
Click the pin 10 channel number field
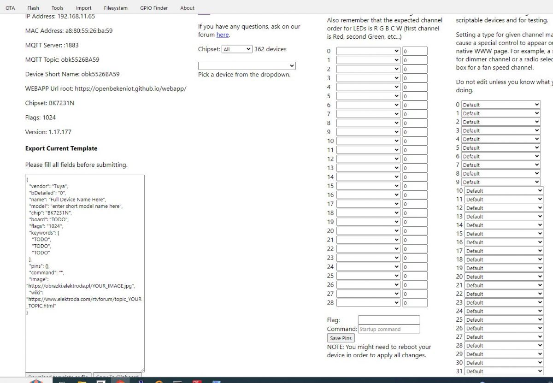(415, 141)
